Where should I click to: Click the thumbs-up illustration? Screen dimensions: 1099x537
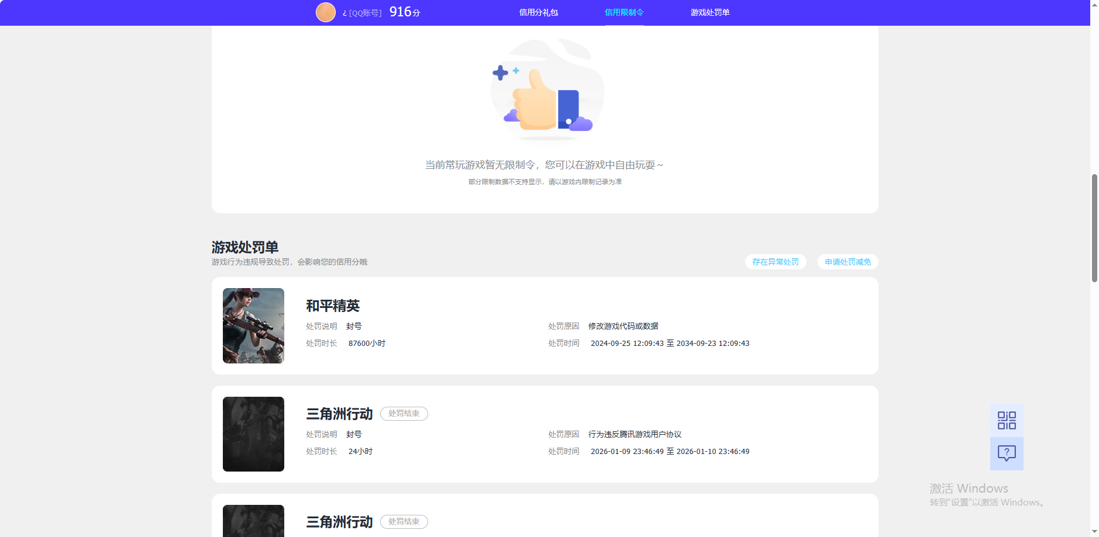(x=547, y=89)
